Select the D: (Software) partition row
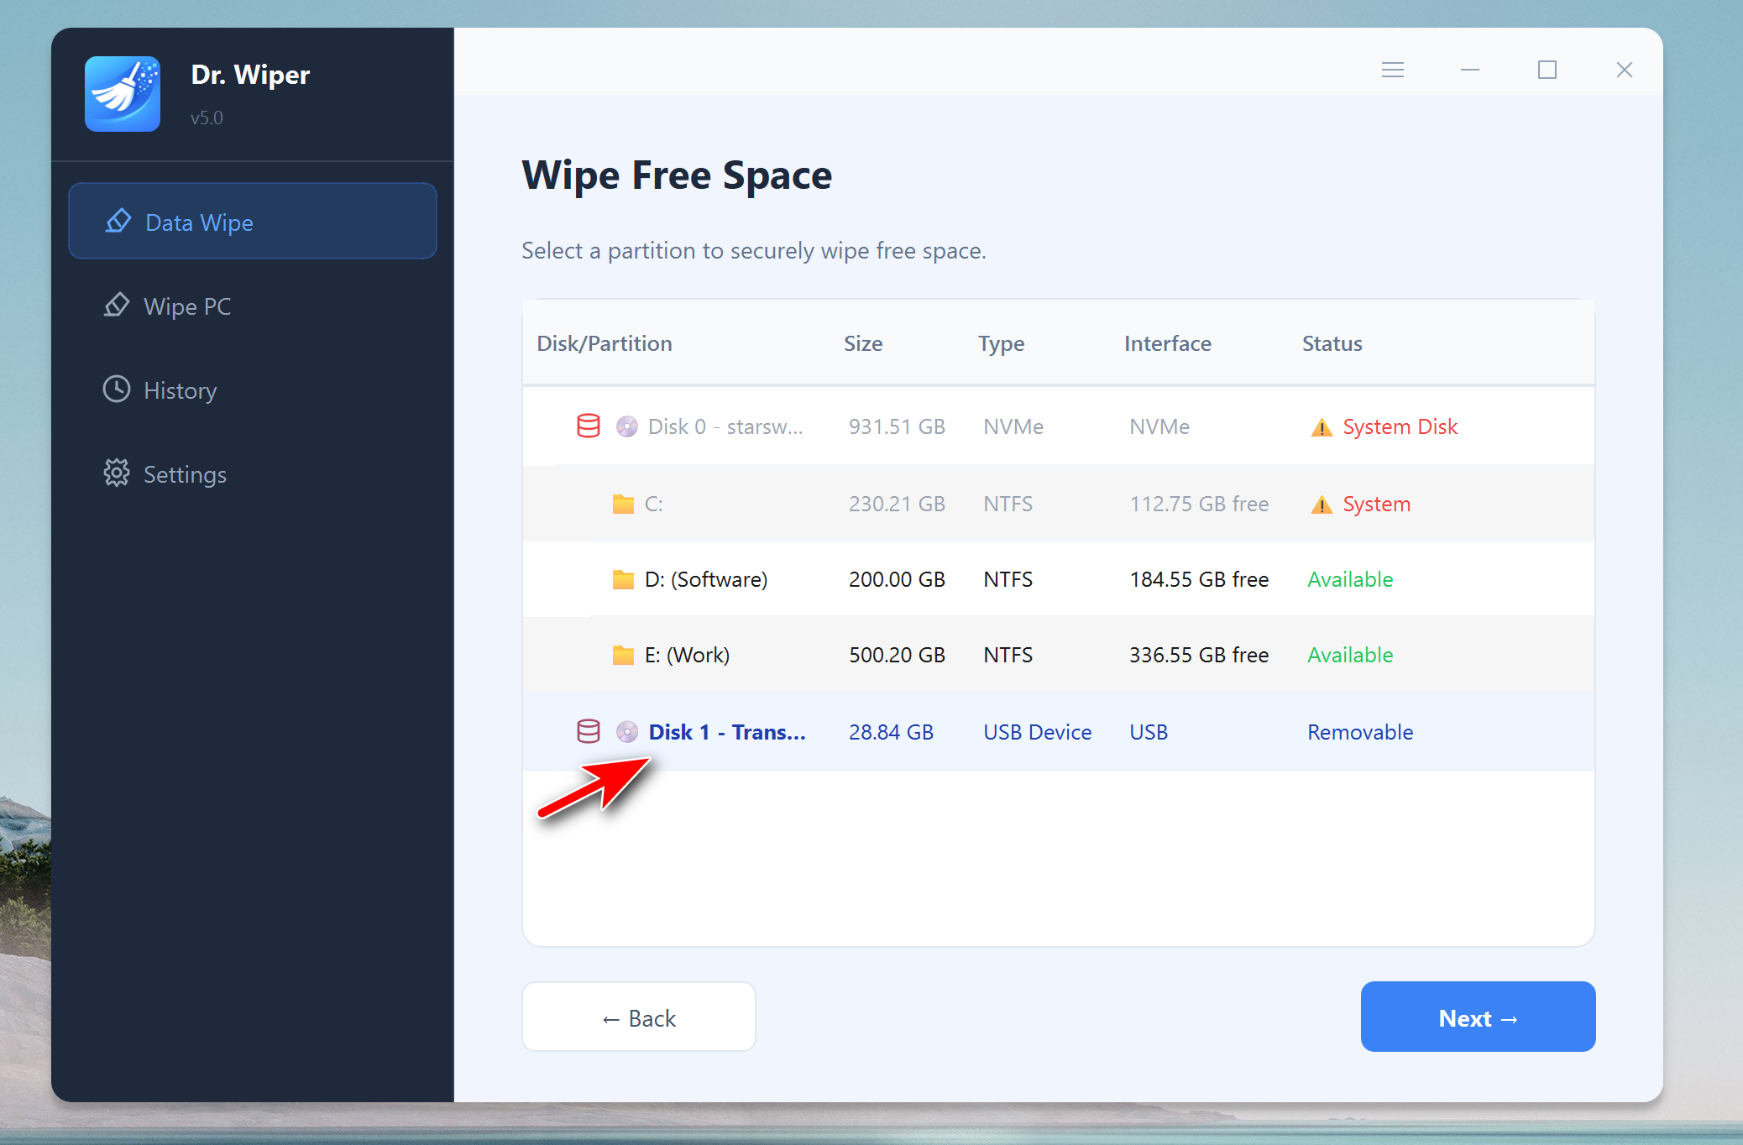 click(x=1058, y=579)
